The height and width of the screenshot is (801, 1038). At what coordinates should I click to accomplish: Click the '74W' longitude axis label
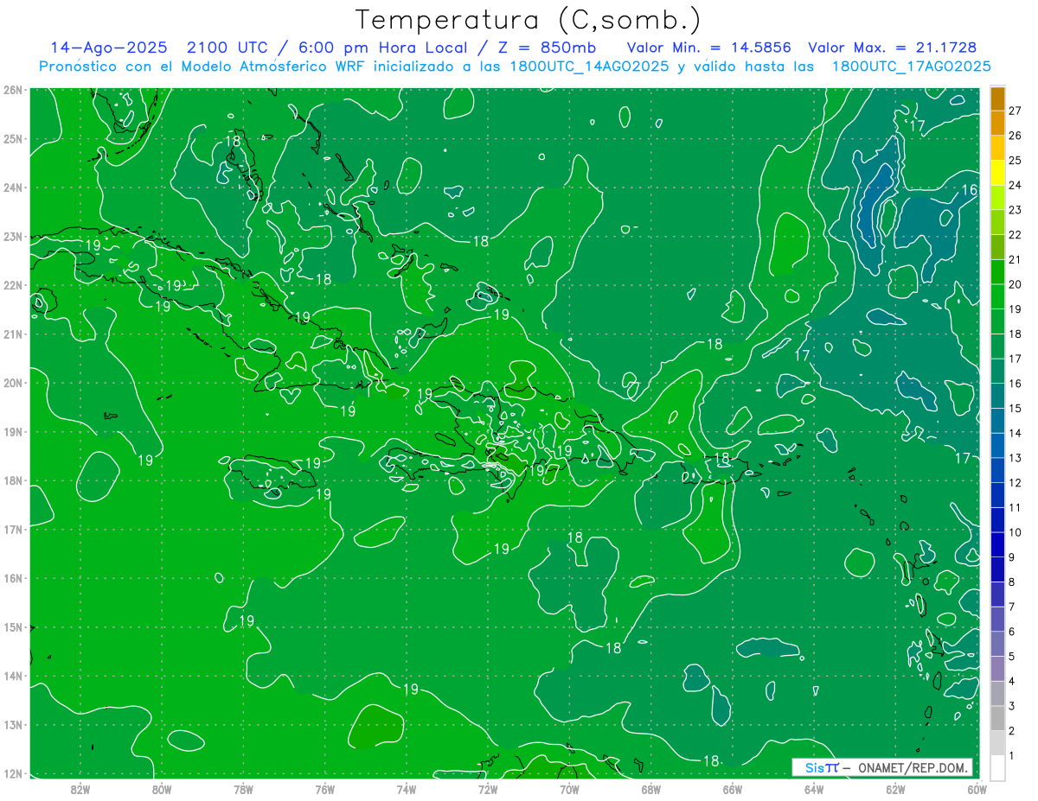point(407,789)
